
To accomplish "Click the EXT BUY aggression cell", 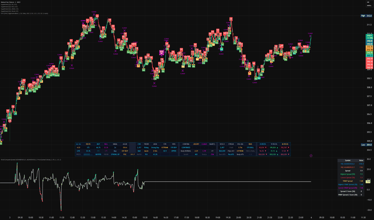I will (125, 151).
